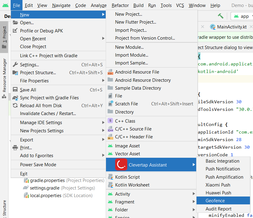This screenshot has width=253, height=218.
Task: Choose Project from Version Control
Action: 152,38
